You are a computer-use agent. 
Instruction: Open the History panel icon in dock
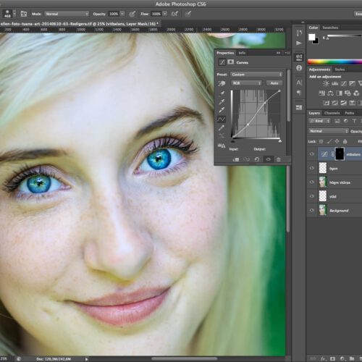[299, 33]
